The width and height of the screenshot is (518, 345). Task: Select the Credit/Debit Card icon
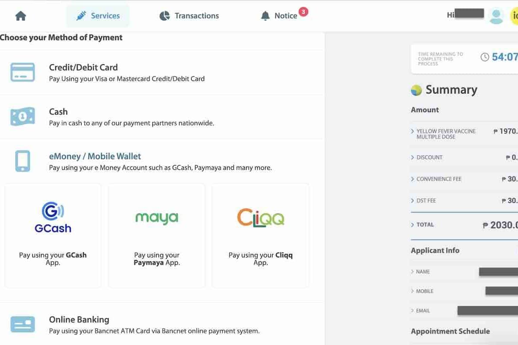click(22, 72)
